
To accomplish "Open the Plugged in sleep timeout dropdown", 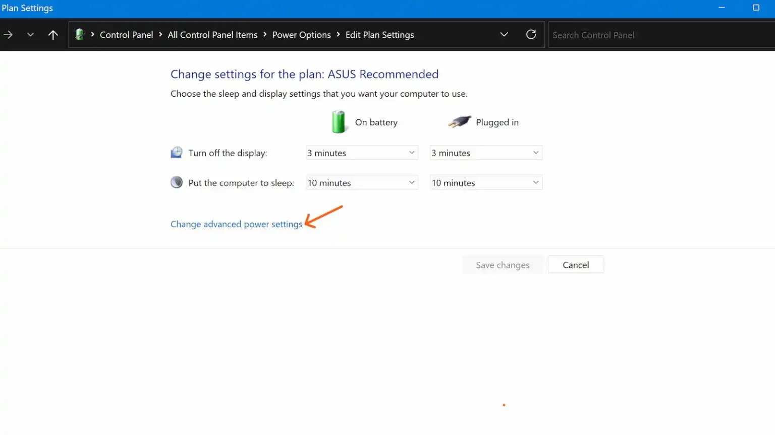I will [485, 183].
